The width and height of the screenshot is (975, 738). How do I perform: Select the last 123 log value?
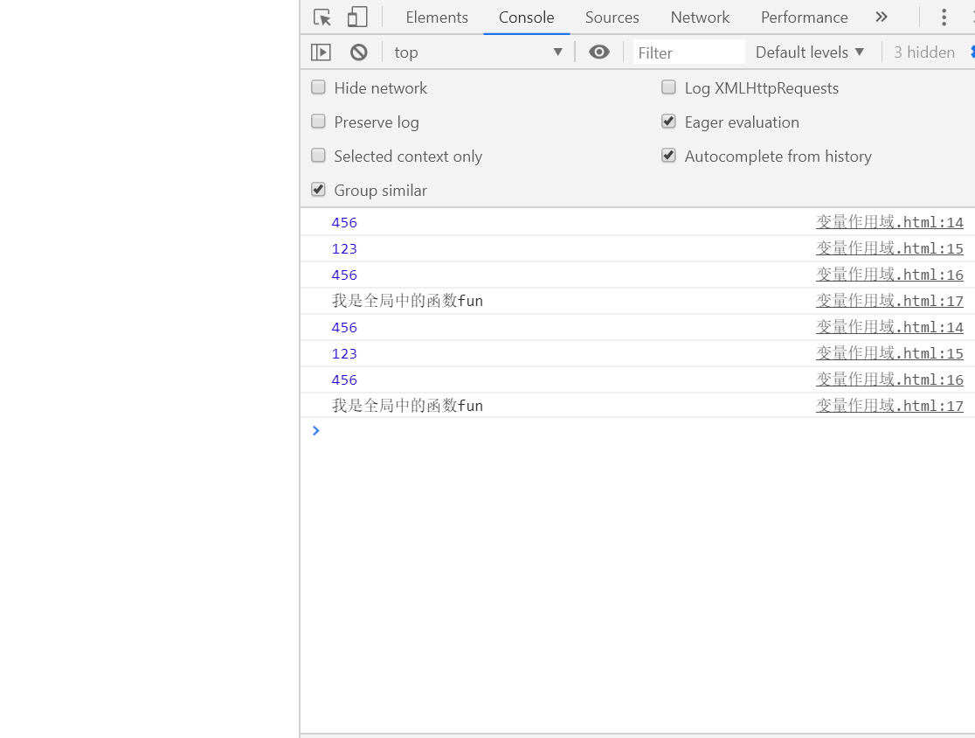[x=344, y=353]
